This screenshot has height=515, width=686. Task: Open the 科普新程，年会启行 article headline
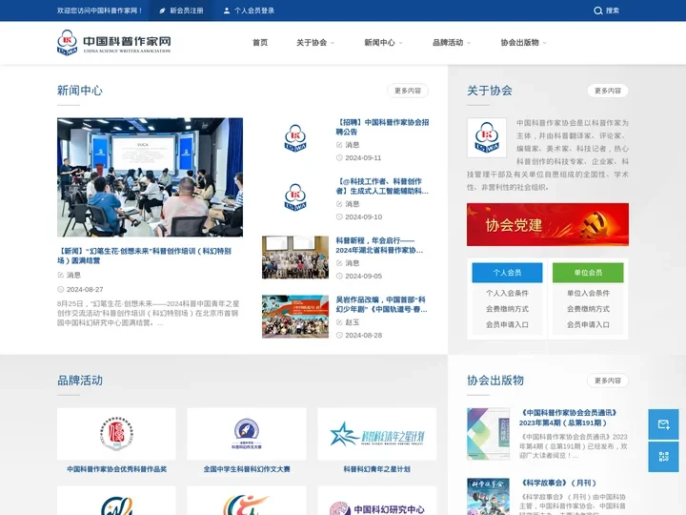pos(379,245)
